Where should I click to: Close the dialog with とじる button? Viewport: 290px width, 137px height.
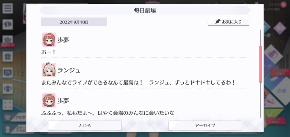85,125
